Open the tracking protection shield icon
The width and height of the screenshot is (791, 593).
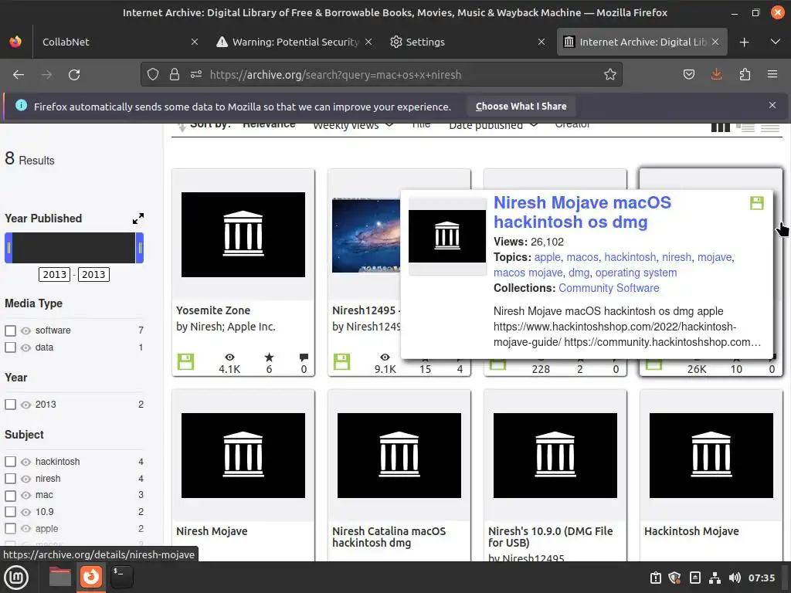[153, 75]
